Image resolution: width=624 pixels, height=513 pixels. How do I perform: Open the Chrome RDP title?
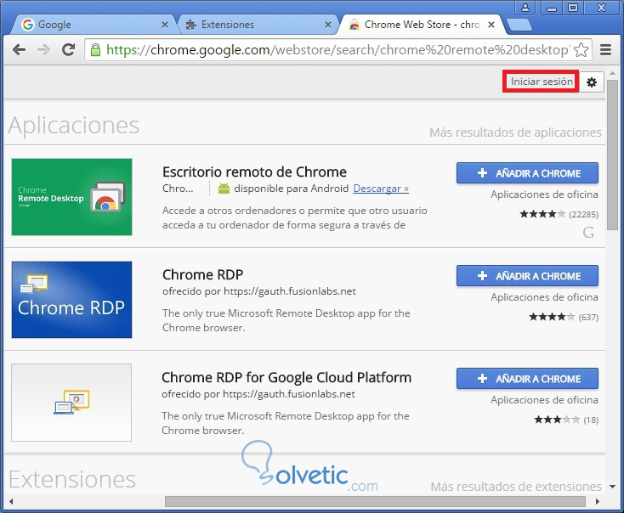point(202,274)
